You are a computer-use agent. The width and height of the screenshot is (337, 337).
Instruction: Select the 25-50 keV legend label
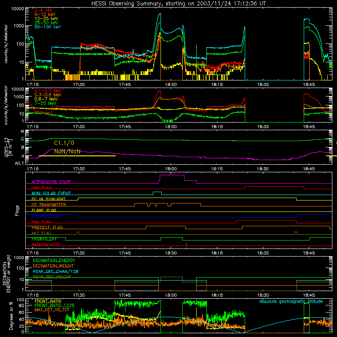point(46,23)
